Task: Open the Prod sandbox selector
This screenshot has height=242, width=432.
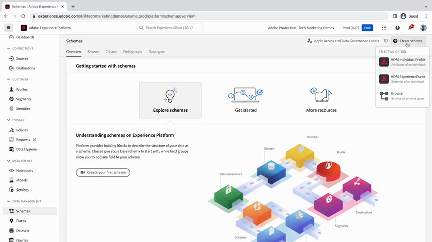Action: point(357,28)
